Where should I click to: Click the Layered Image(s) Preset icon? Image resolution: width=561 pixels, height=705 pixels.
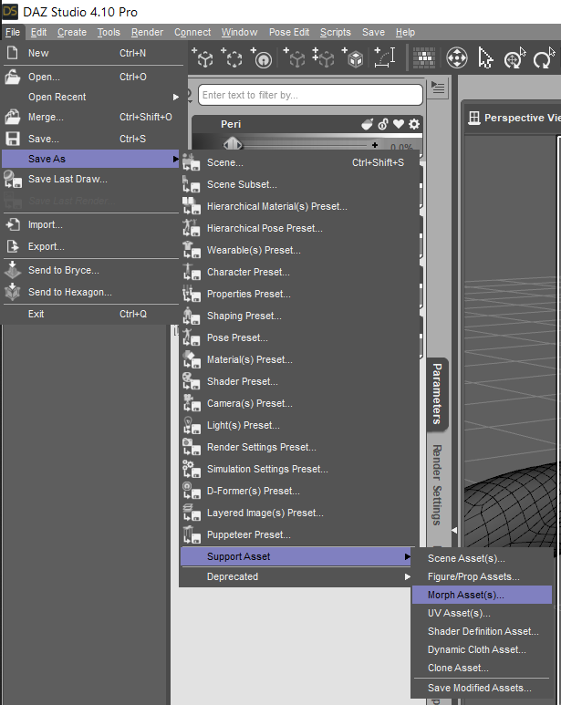pyautogui.click(x=191, y=513)
